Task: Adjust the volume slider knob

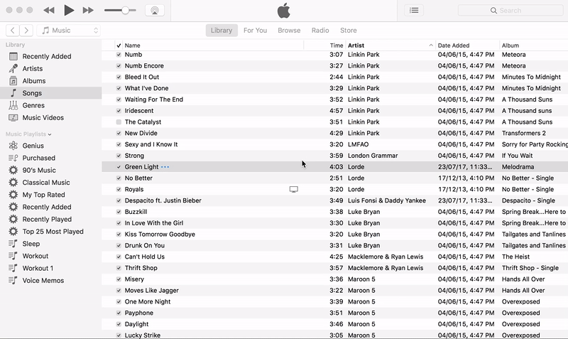Action: [x=125, y=10]
